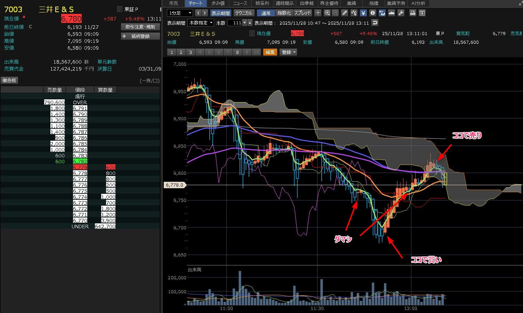
Task: Toggle the 通常 normal chart mode
Action: point(266,13)
